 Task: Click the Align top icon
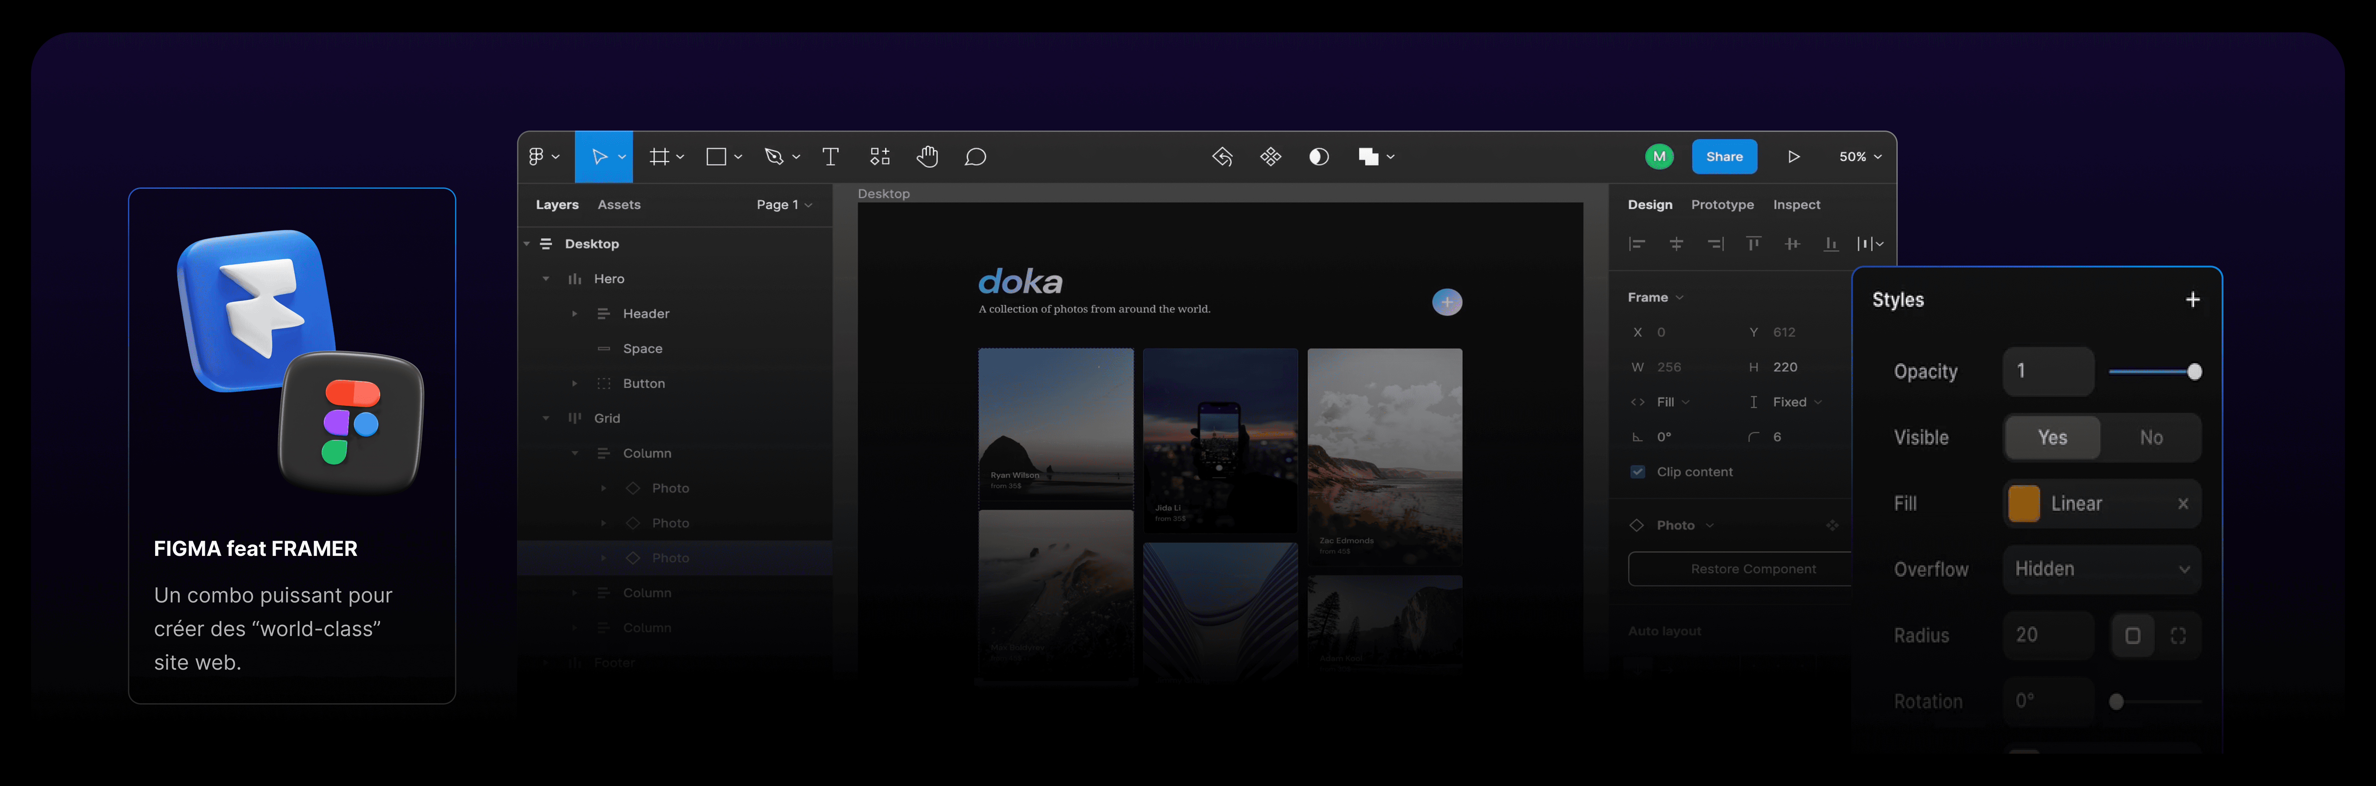1754,244
